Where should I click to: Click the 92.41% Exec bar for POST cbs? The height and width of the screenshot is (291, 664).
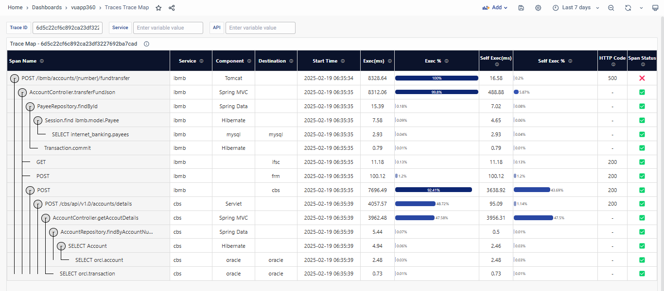coord(433,190)
